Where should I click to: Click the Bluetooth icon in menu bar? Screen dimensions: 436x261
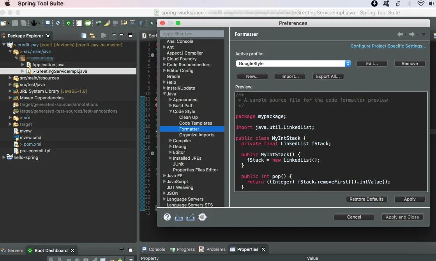(x=409, y=4)
